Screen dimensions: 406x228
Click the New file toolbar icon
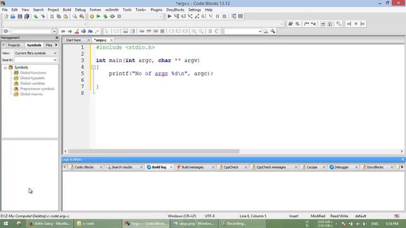(6, 16)
